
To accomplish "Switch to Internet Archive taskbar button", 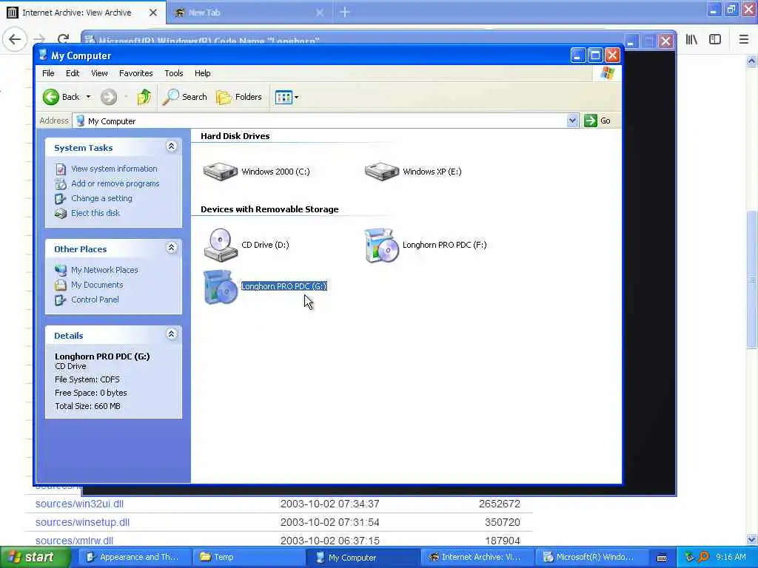I will point(476,558).
